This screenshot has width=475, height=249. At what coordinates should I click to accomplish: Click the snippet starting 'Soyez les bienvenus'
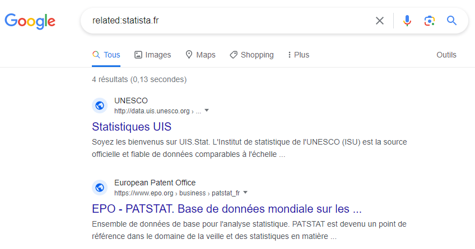(x=250, y=148)
